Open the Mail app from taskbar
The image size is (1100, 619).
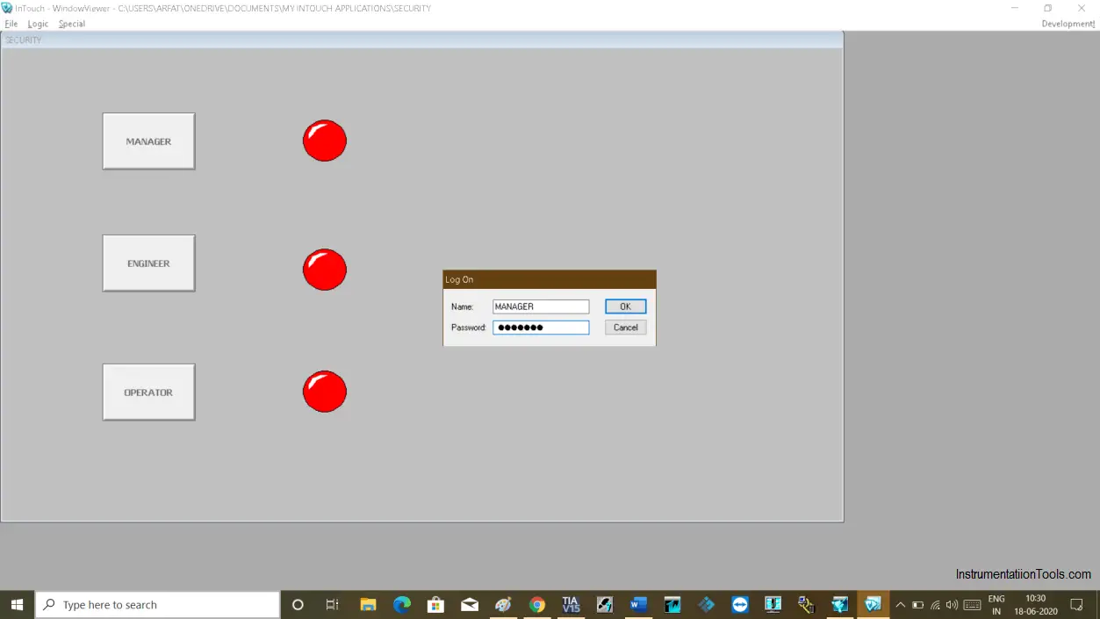point(470,605)
